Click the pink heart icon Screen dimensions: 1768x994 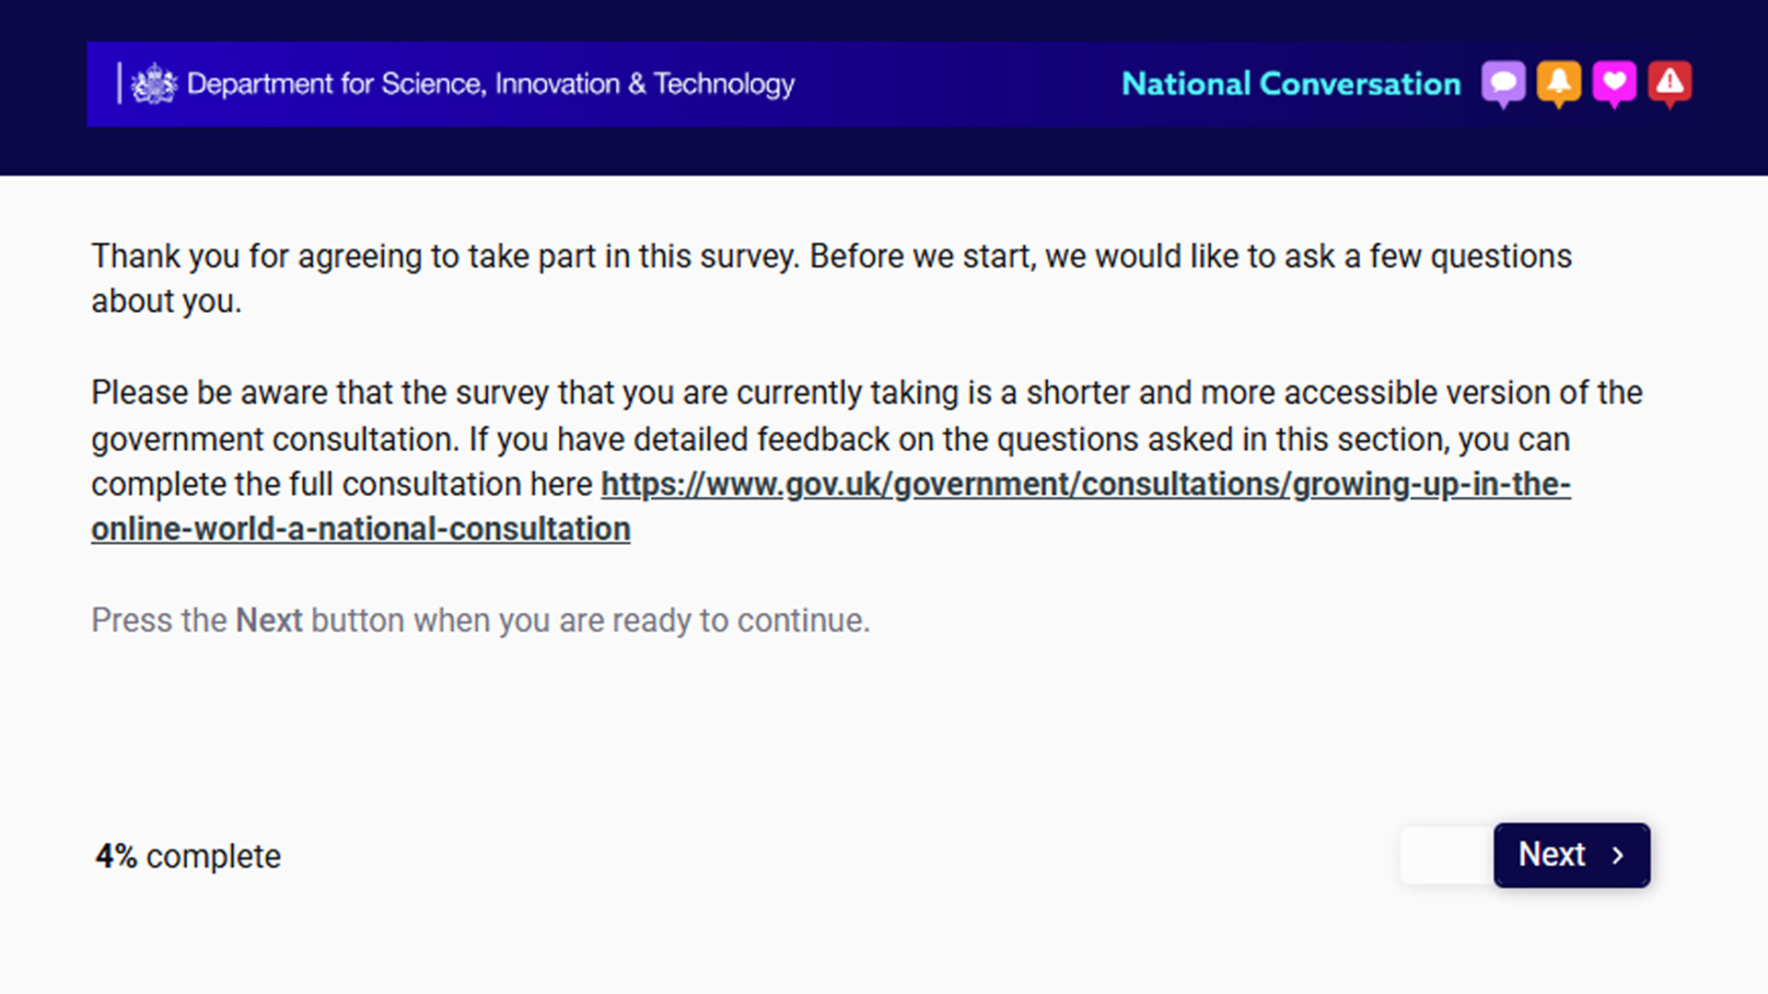click(x=1613, y=84)
